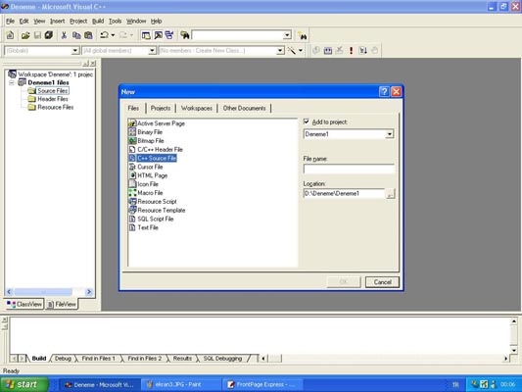
Task: Switch to the Workspaces tab
Action: 197,108
